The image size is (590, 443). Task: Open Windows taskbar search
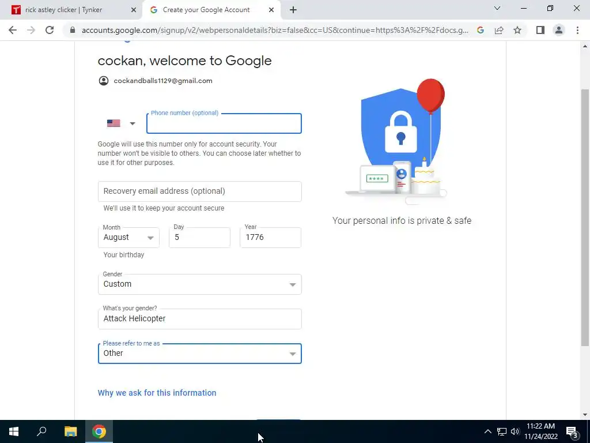[41, 431]
